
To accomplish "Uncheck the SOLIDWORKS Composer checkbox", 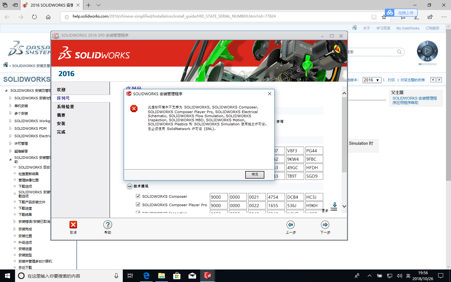I will (x=138, y=196).
